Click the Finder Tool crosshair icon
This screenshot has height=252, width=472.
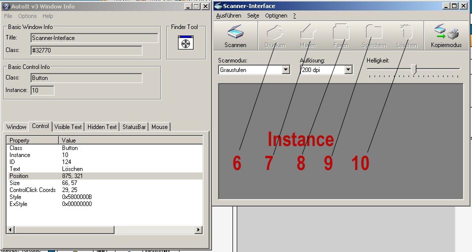pyautogui.click(x=185, y=43)
